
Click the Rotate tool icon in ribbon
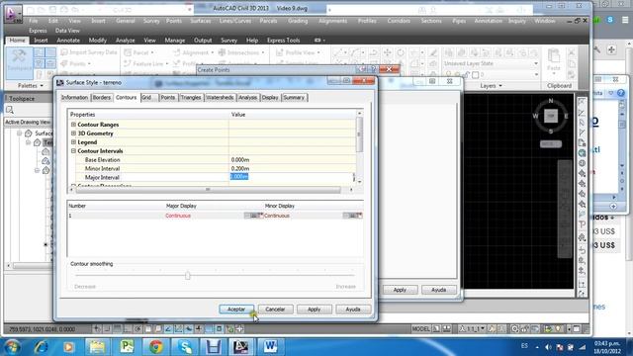pos(401,52)
